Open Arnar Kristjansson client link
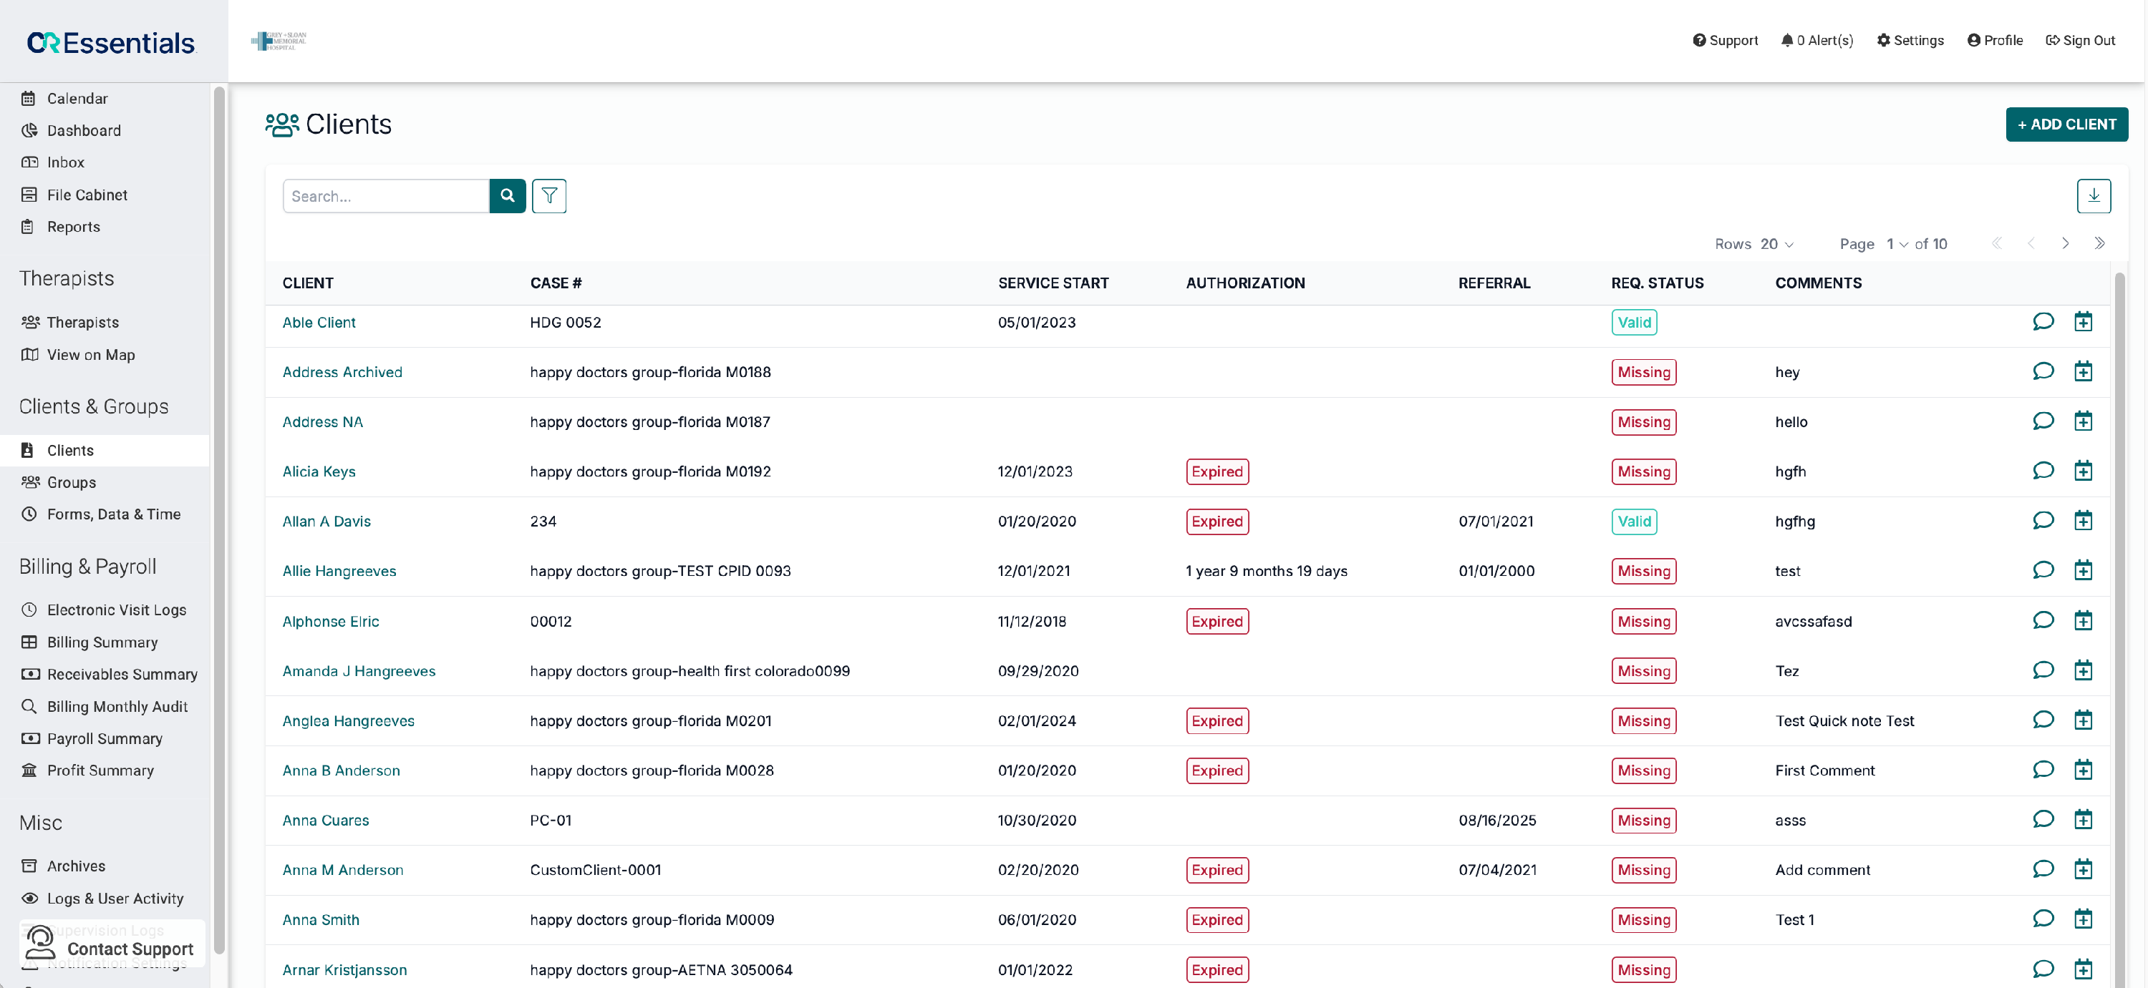Image resolution: width=2148 pixels, height=988 pixels. pyautogui.click(x=344, y=969)
